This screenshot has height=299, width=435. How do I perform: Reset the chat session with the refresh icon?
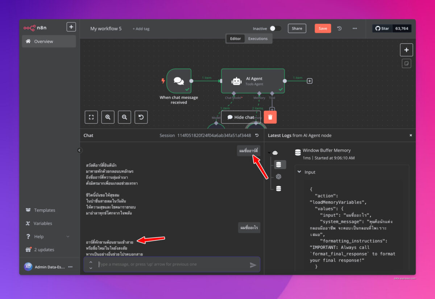(257, 135)
